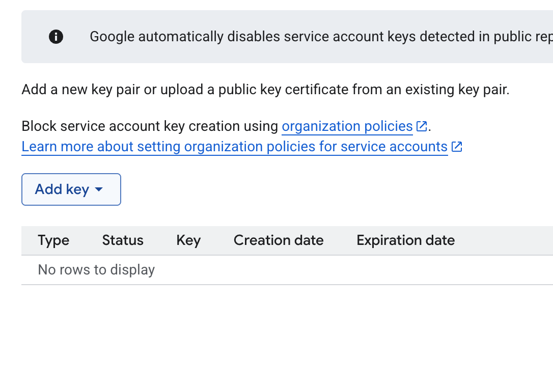Sort by the Creation date column

coord(279,240)
